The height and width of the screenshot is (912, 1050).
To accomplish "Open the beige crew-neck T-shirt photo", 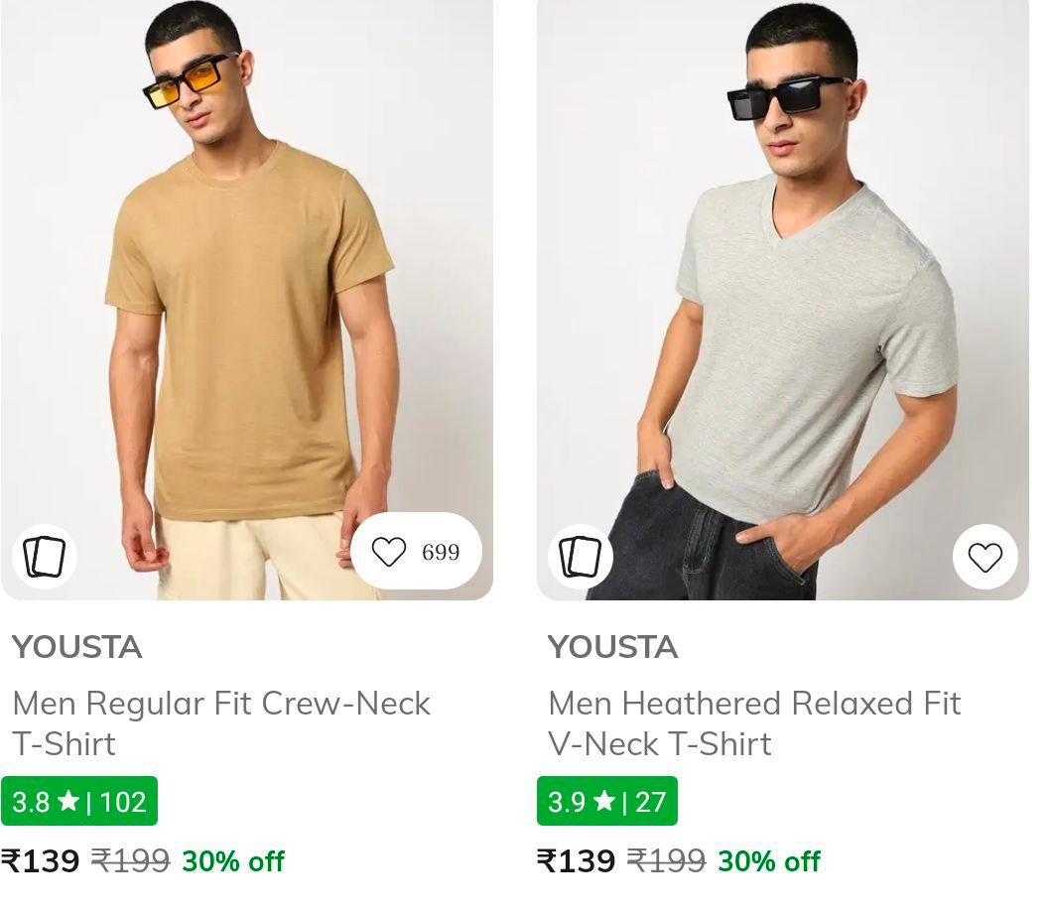I will (x=246, y=298).
